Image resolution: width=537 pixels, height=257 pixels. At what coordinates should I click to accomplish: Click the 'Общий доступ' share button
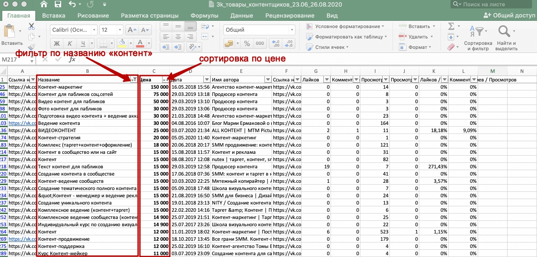click(x=509, y=15)
